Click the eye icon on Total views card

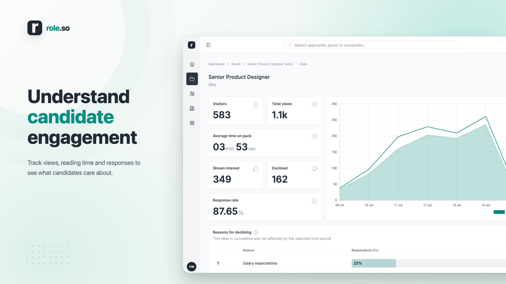point(314,104)
